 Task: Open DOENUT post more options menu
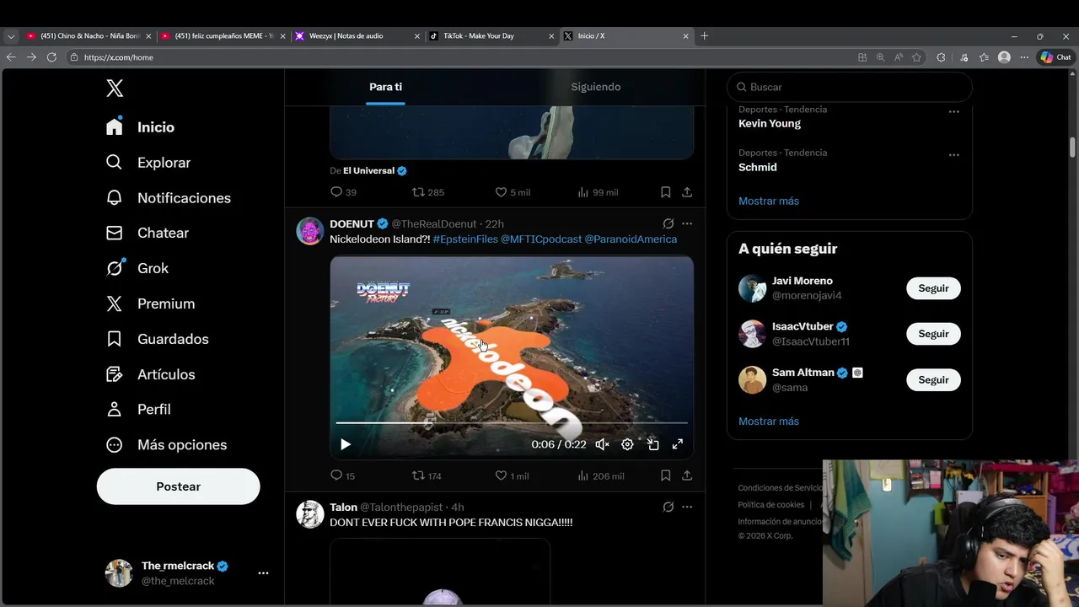687,223
